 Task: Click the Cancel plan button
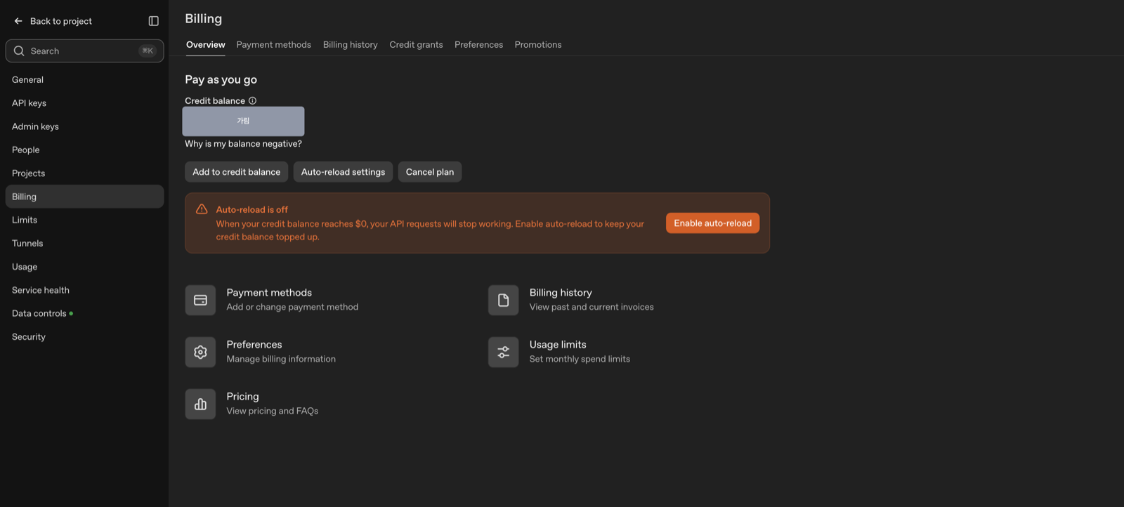(x=430, y=172)
